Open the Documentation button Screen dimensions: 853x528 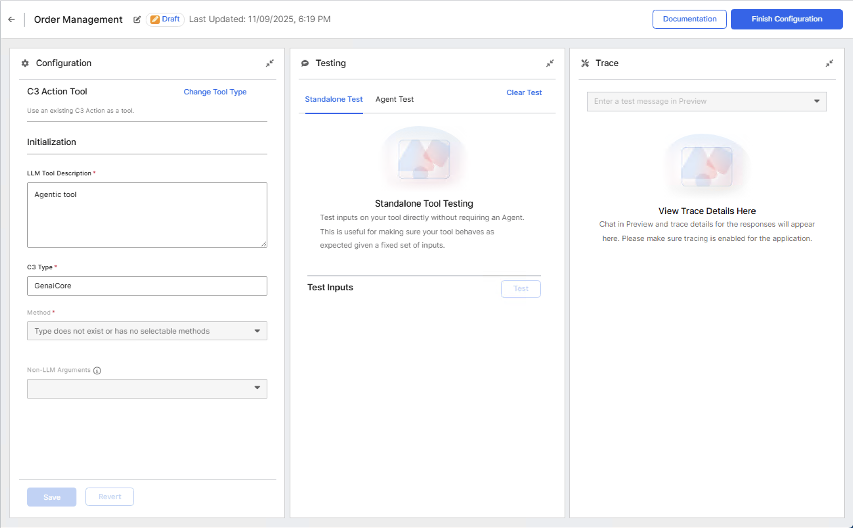coord(690,19)
